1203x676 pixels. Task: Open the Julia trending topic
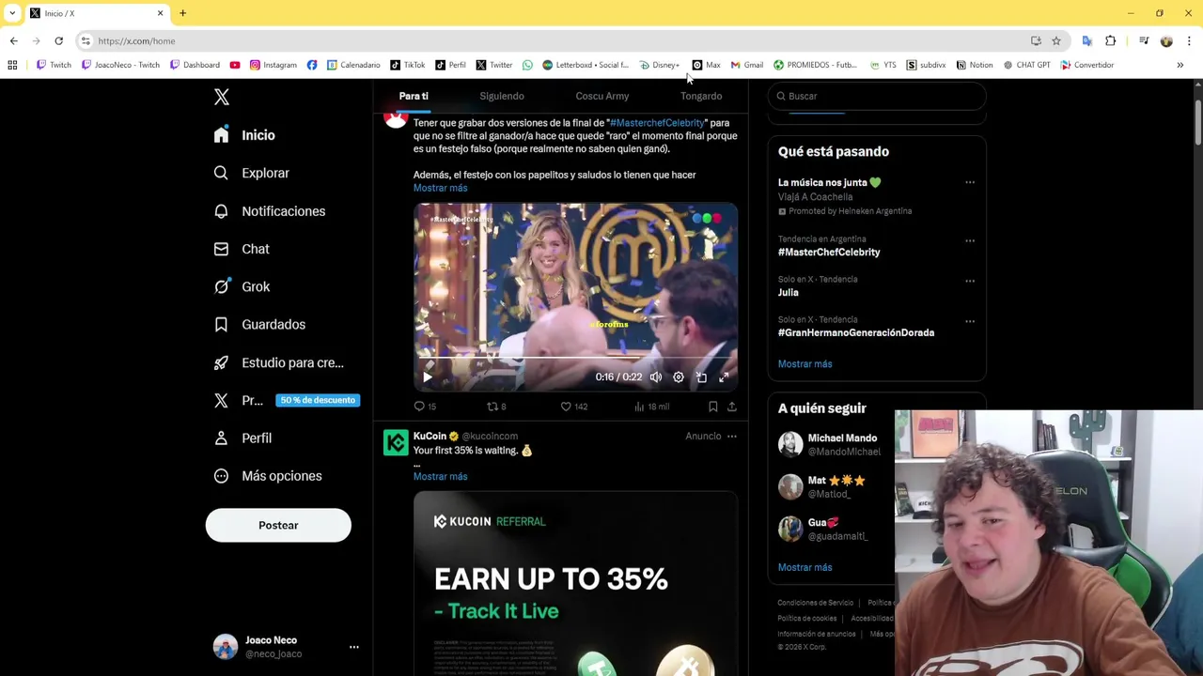789,292
